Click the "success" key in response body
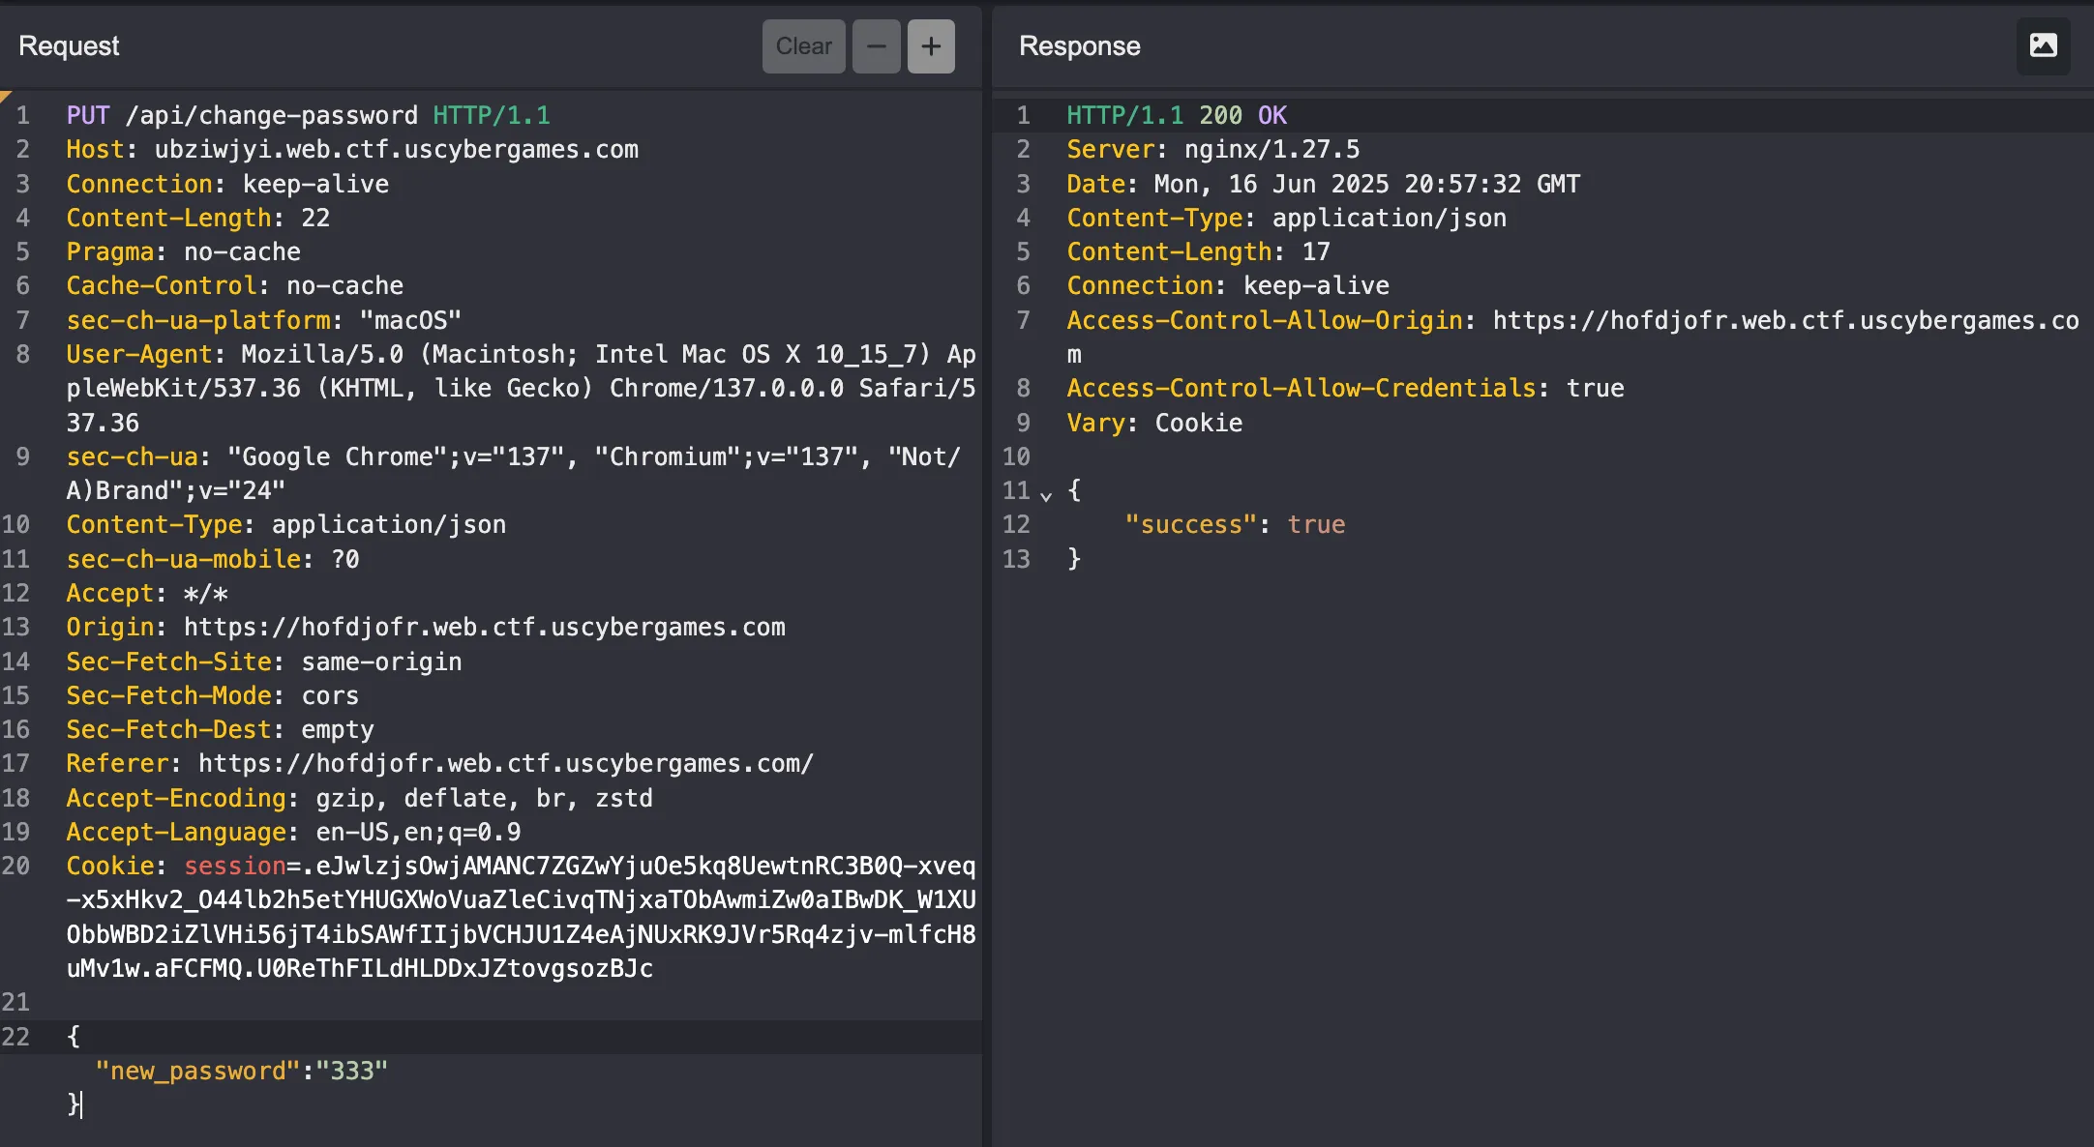This screenshot has width=2094, height=1147. [x=1189, y=524]
